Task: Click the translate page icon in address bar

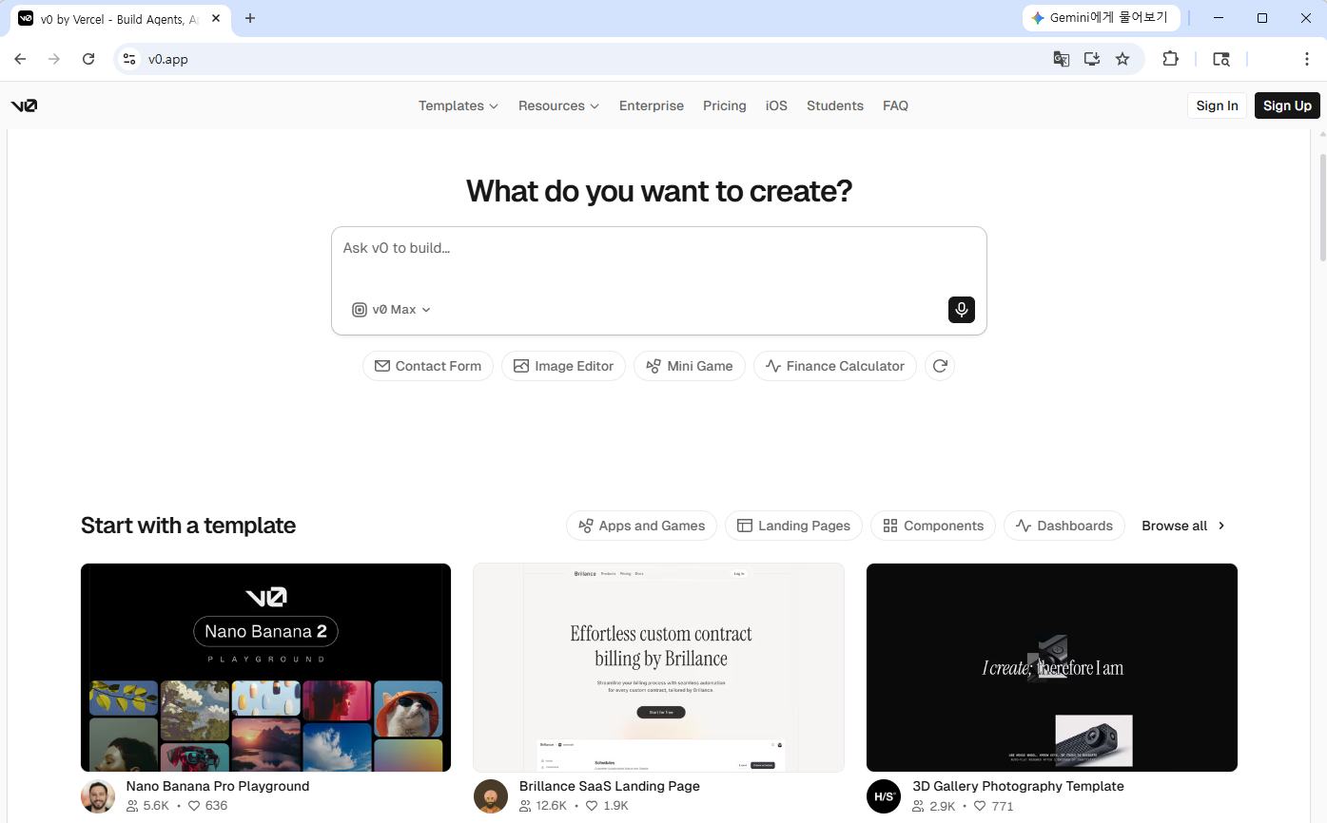Action: pos(1061,59)
